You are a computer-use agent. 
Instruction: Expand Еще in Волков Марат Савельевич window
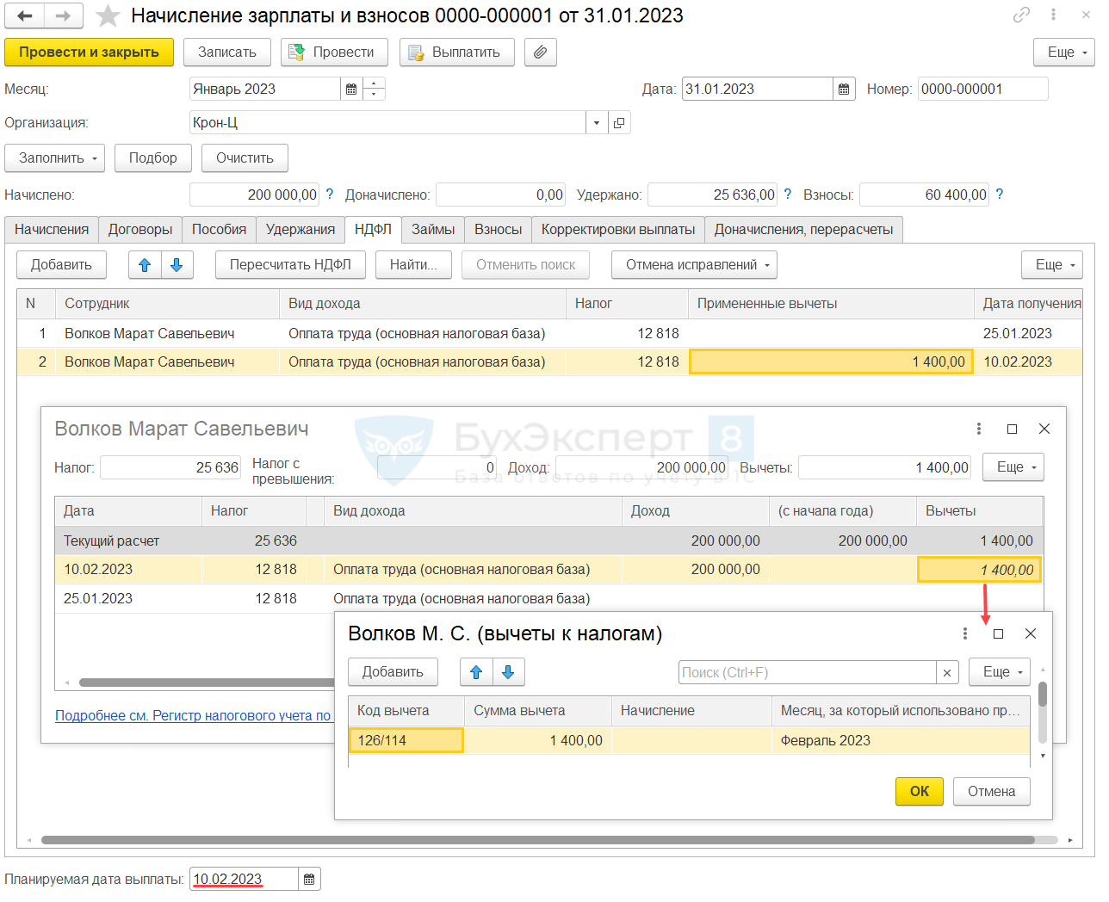coord(1013,467)
